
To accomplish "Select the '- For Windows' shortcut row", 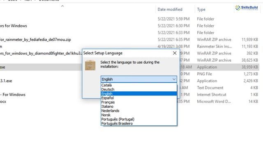I will [x=13, y=95].
